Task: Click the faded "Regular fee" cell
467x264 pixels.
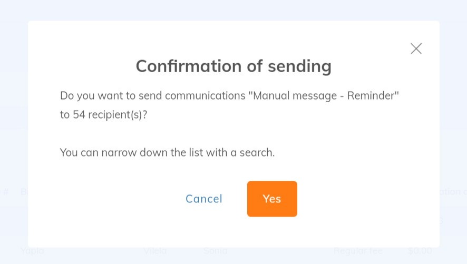Action: pyautogui.click(x=358, y=251)
